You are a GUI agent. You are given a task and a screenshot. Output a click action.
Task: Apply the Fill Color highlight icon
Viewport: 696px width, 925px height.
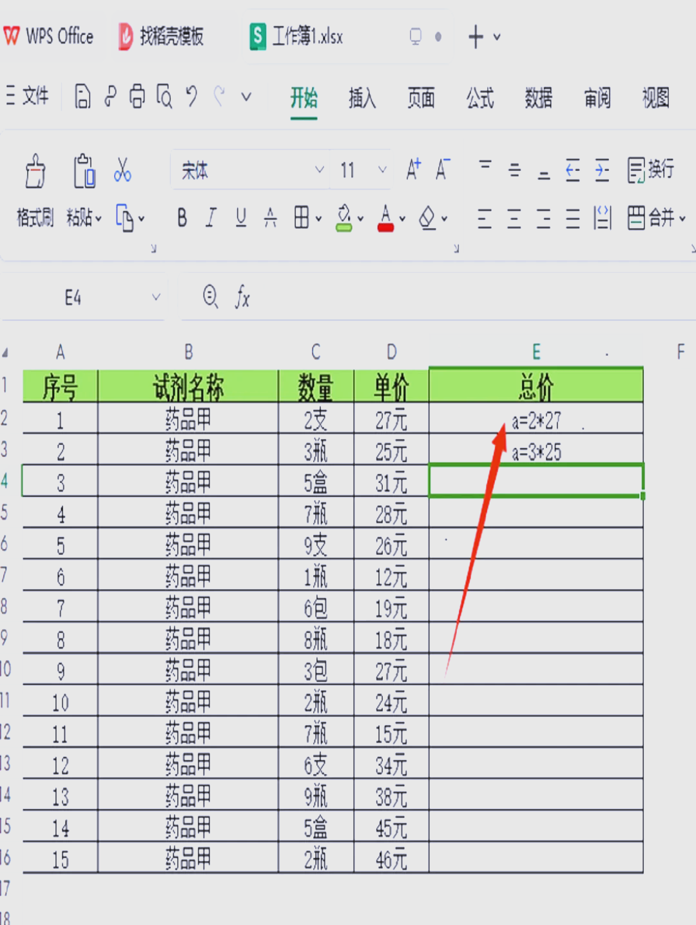pyautogui.click(x=343, y=218)
